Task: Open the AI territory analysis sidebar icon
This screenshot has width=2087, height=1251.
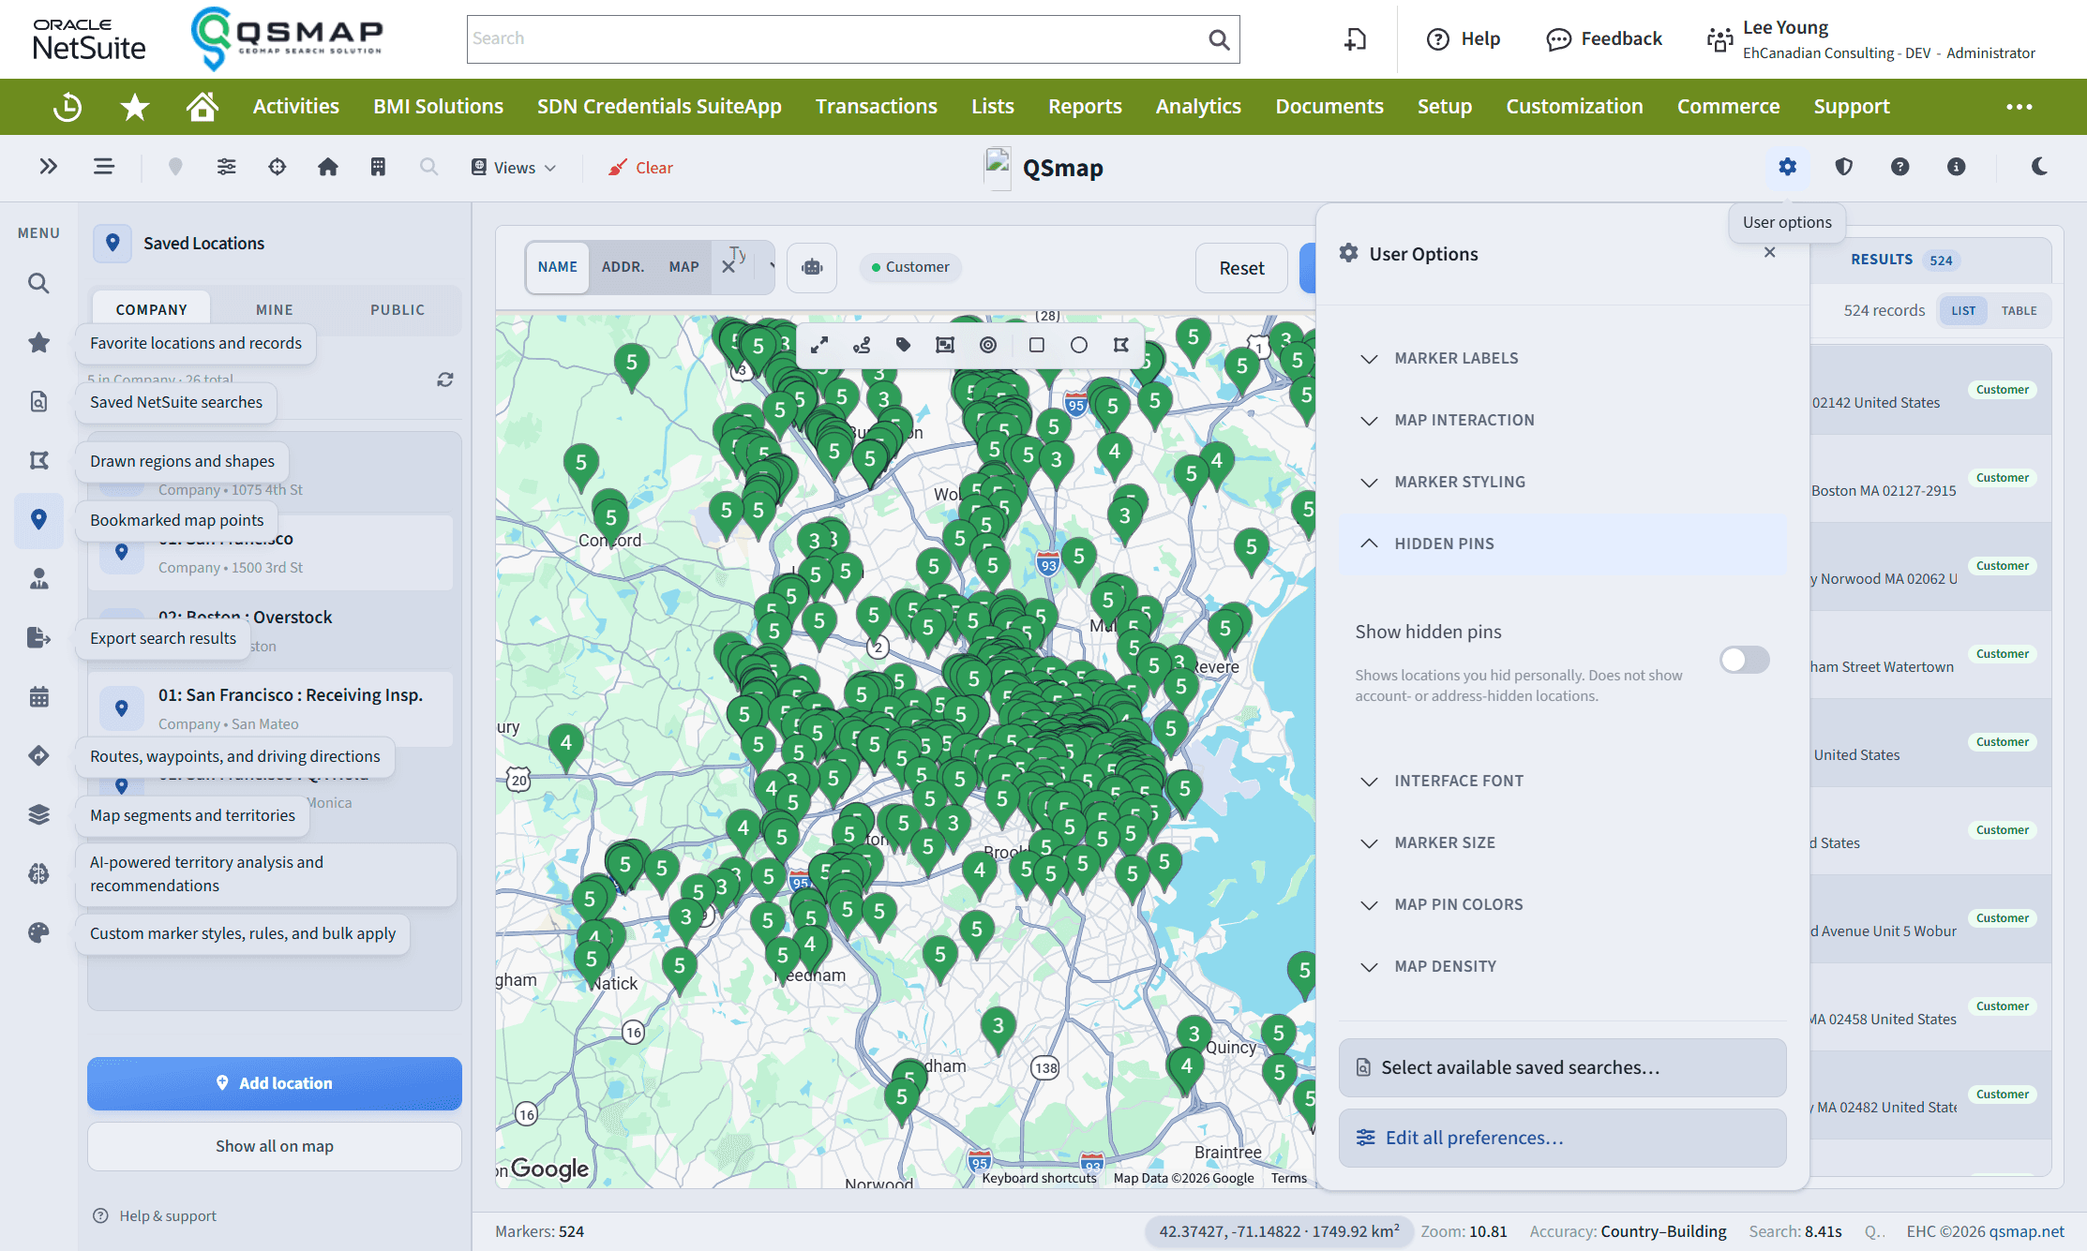Action: (x=38, y=873)
